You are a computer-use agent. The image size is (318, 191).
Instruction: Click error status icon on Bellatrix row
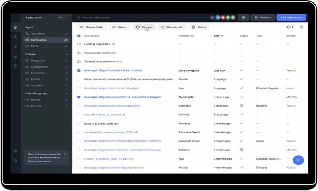coord(242,150)
